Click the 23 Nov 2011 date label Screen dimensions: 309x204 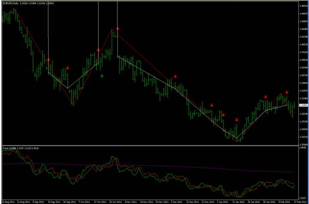click(x=162, y=202)
